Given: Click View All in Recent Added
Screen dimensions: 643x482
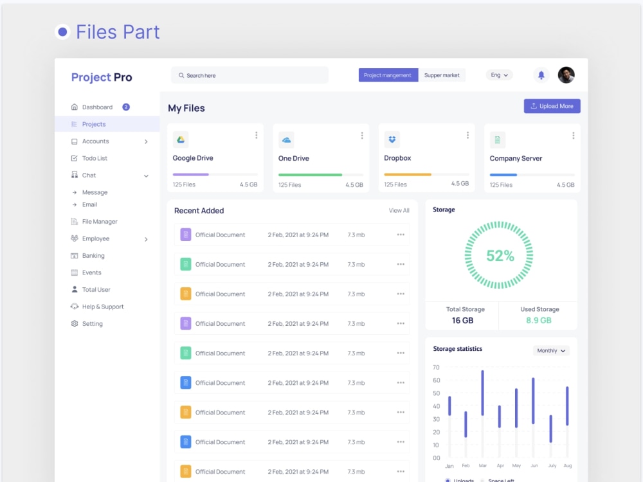Looking at the screenshot, I should (x=399, y=210).
